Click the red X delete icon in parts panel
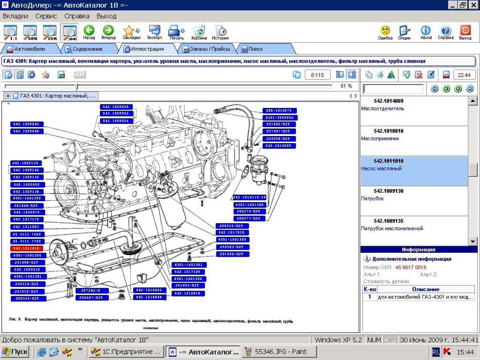Image resolution: width=480 pixels, height=360 pixels. (418, 75)
